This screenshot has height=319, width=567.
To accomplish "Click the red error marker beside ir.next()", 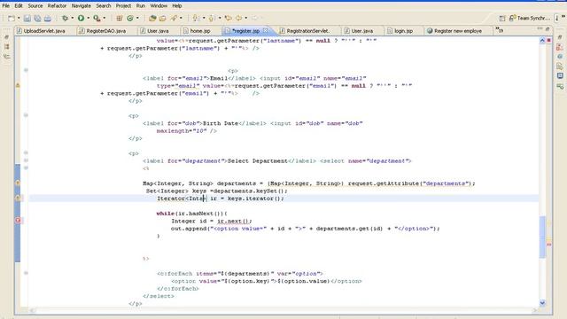I will (x=18, y=221).
